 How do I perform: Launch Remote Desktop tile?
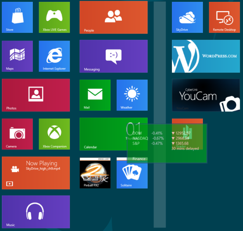pos(224,17)
